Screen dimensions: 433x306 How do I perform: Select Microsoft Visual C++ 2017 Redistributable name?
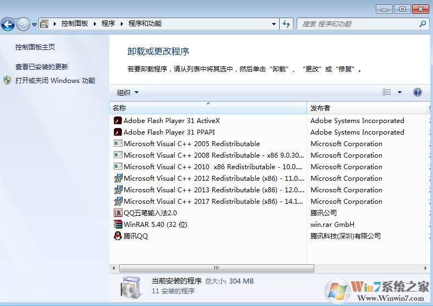(x=213, y=202)
